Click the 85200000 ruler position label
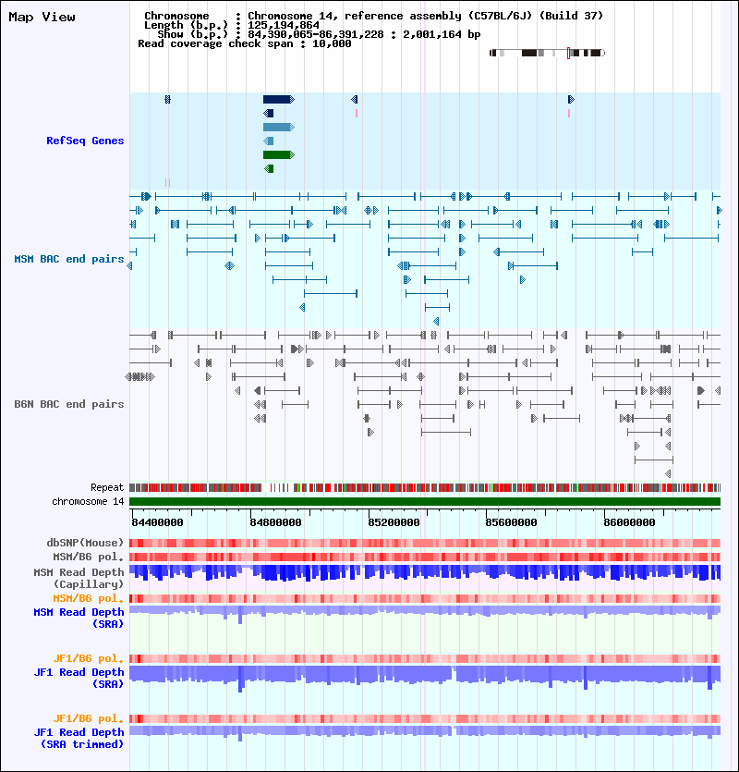Screen dimensions: 739x772 (x=394, y=522)
